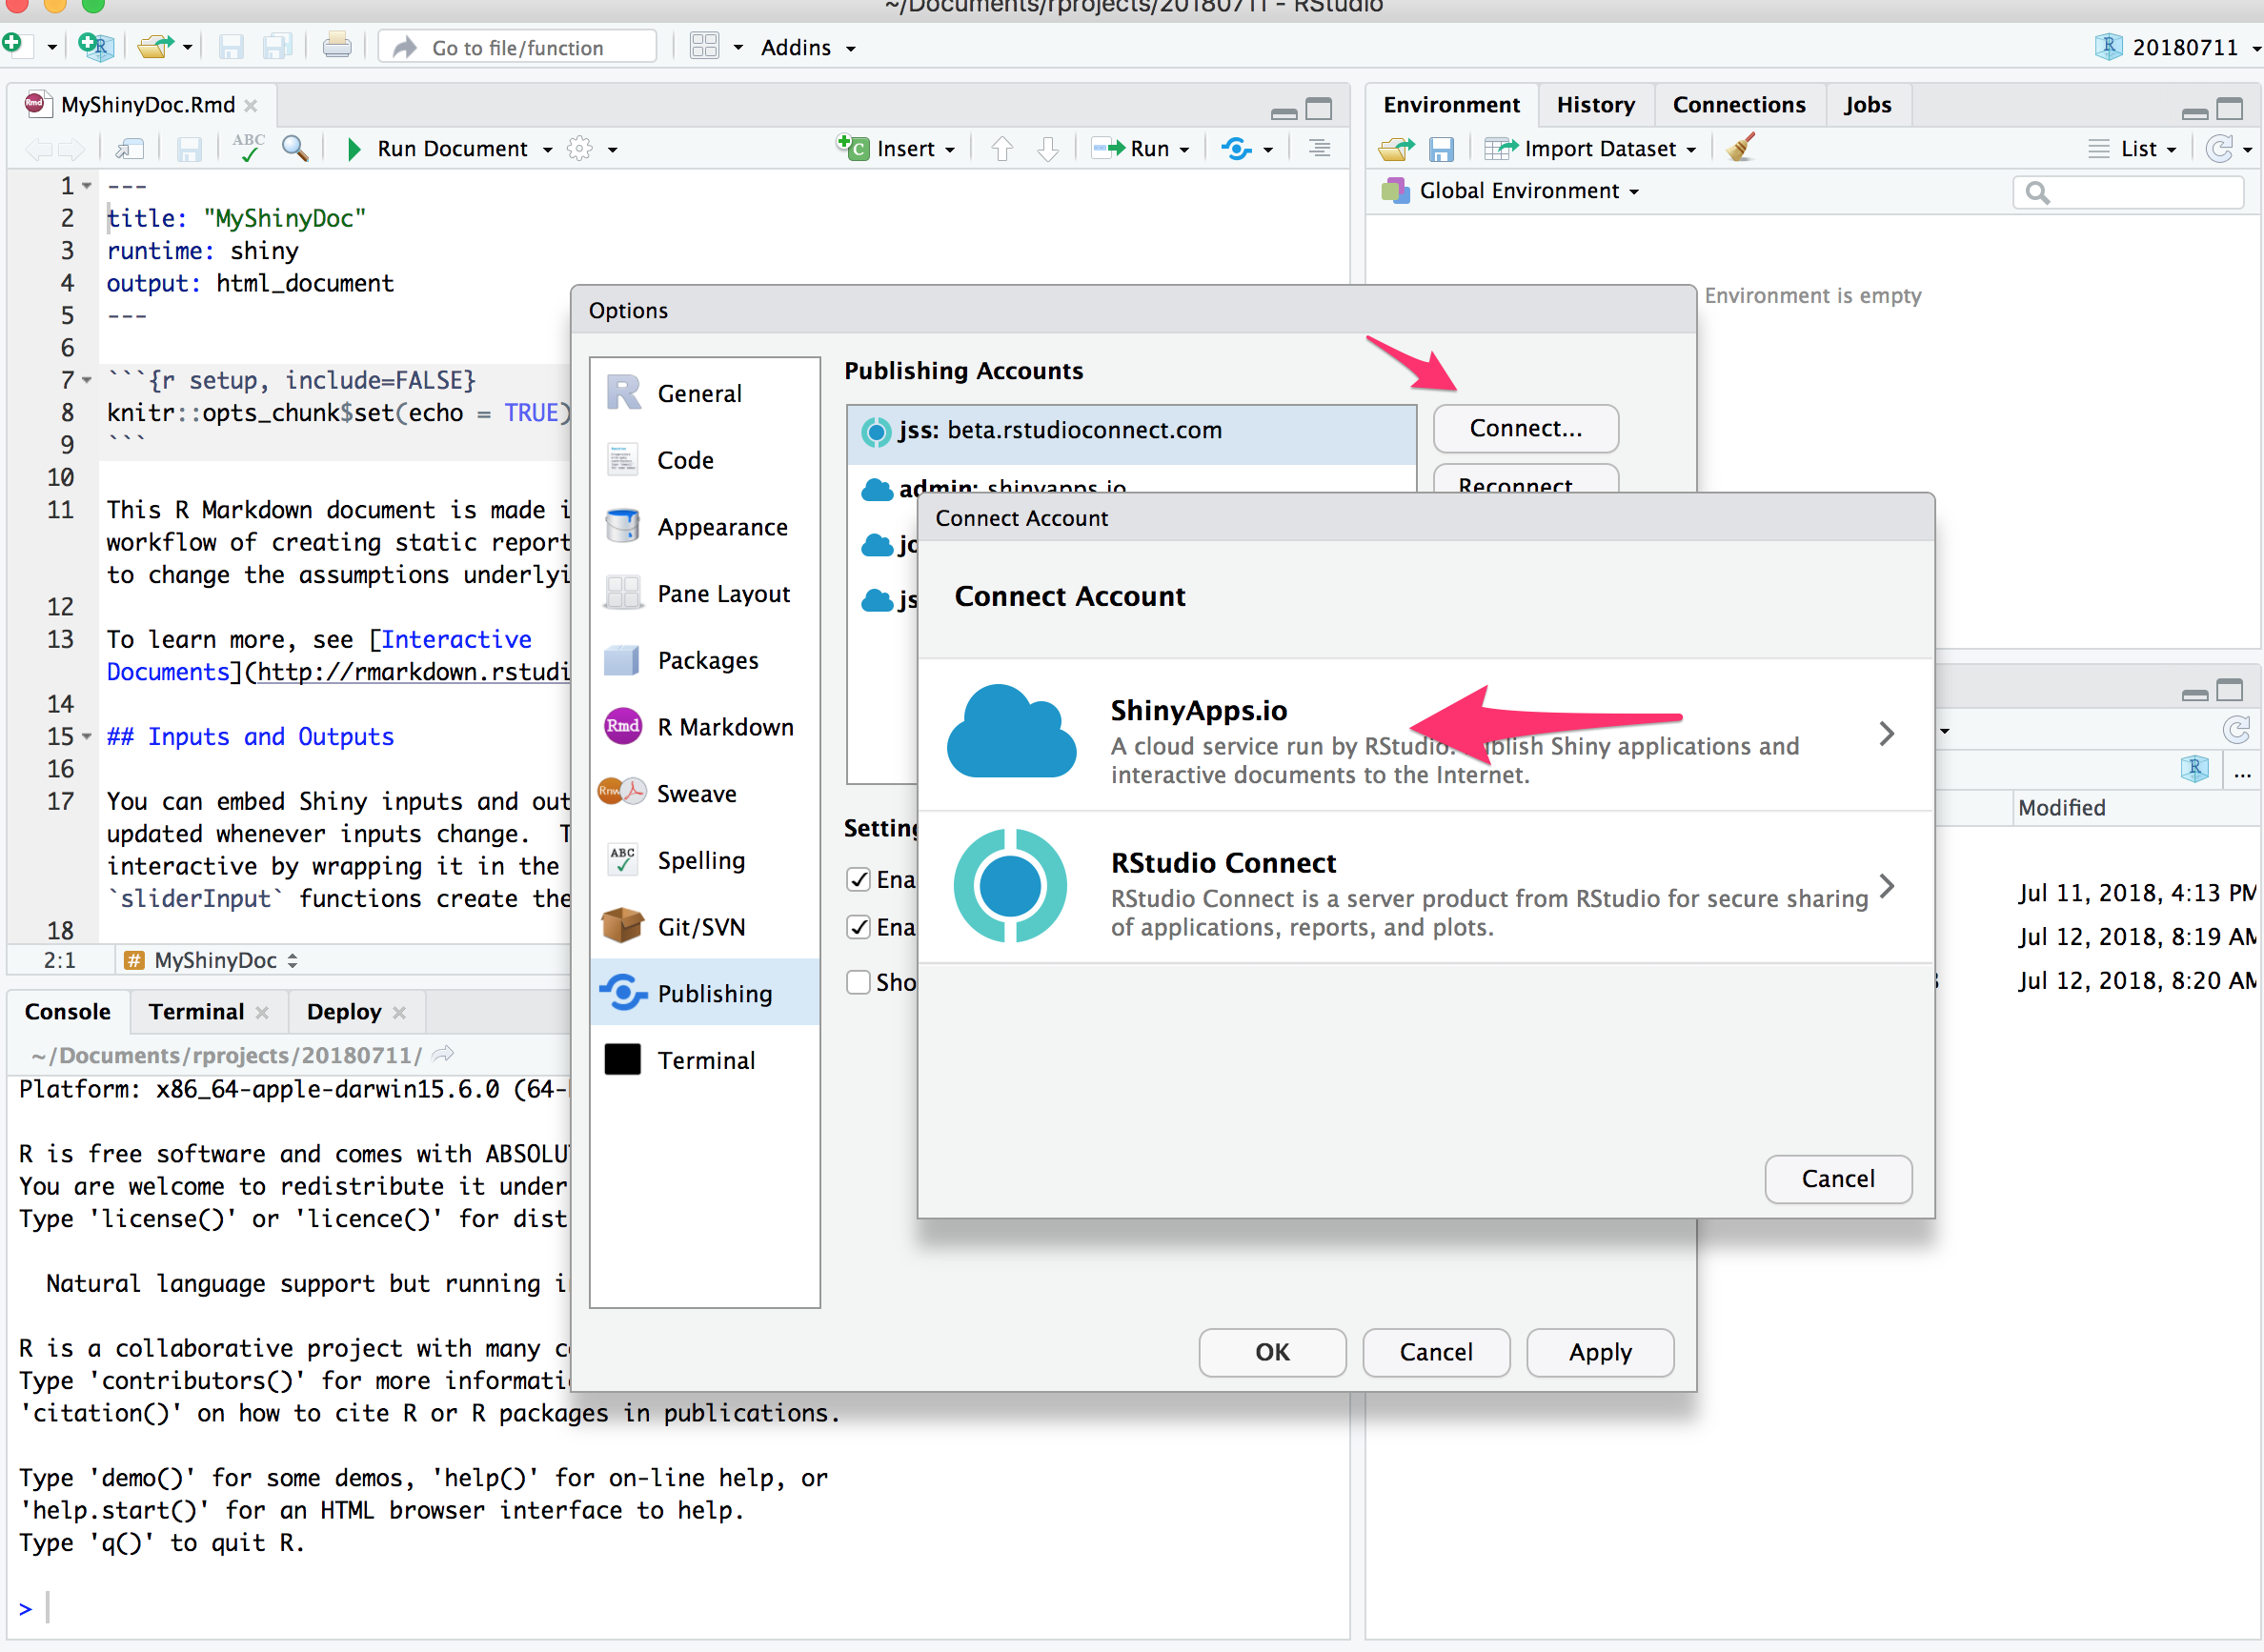Switch to the History tab
Image resolution: width=2264 pixels, height=1652 pixels.
click(1595, 105)
